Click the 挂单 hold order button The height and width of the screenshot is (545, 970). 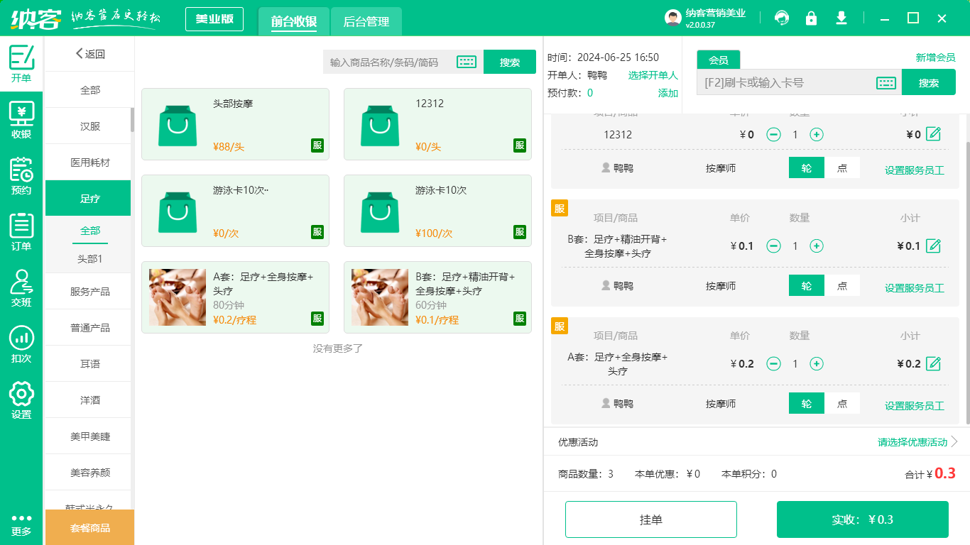tap(650, 519)
